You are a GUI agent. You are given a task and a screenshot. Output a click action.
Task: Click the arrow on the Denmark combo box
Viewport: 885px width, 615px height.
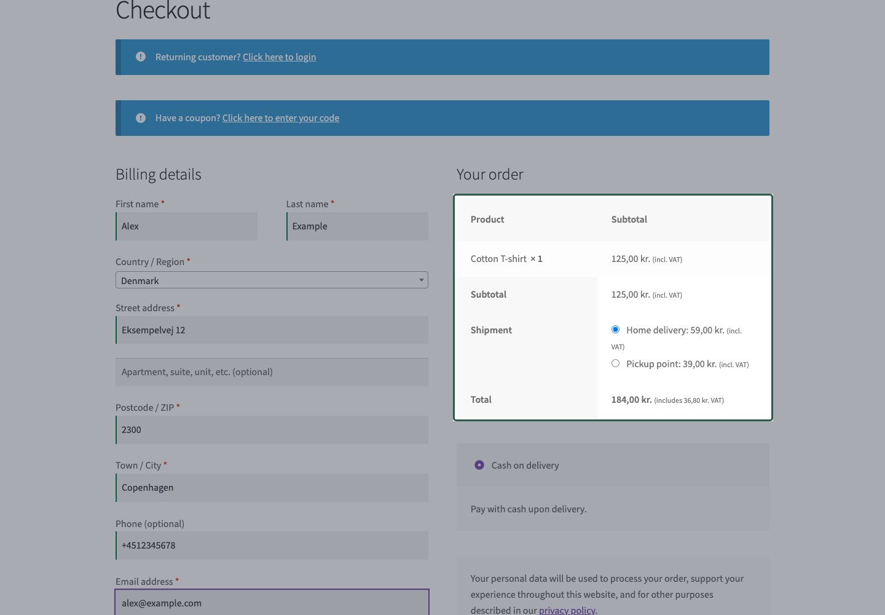(421, 280)
